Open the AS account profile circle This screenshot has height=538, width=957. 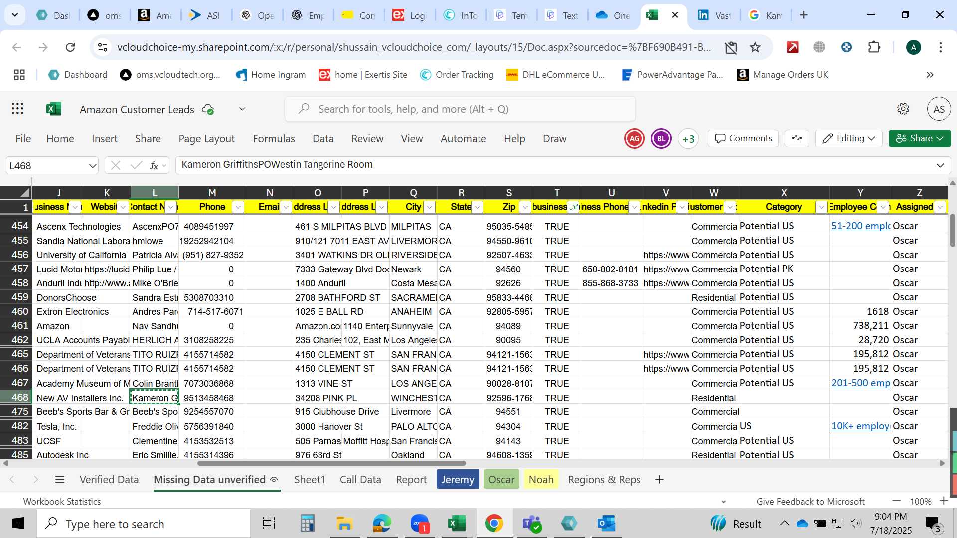939,109
